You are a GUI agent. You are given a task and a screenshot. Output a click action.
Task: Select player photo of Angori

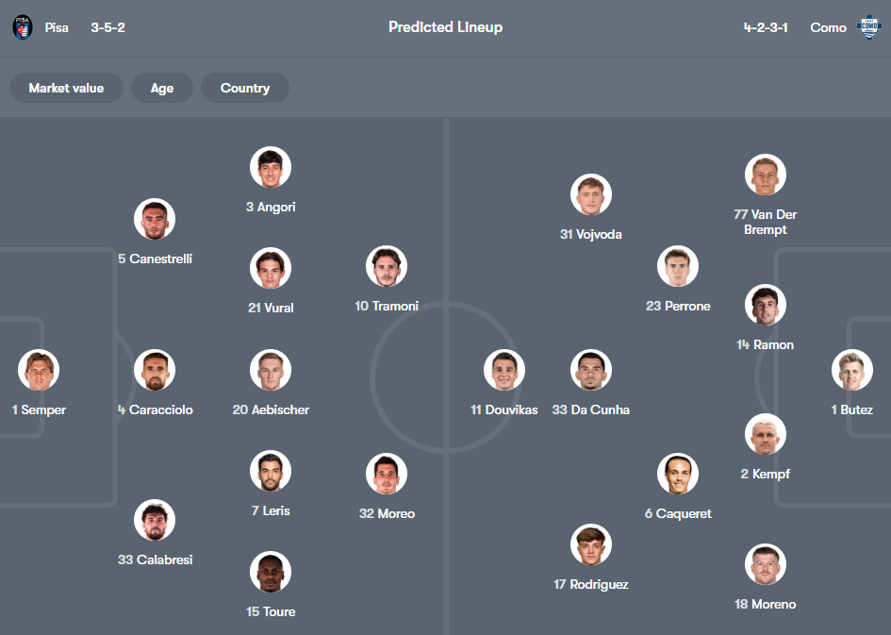coord(271,168)
